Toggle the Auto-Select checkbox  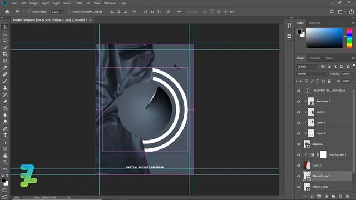pos(29,12)
